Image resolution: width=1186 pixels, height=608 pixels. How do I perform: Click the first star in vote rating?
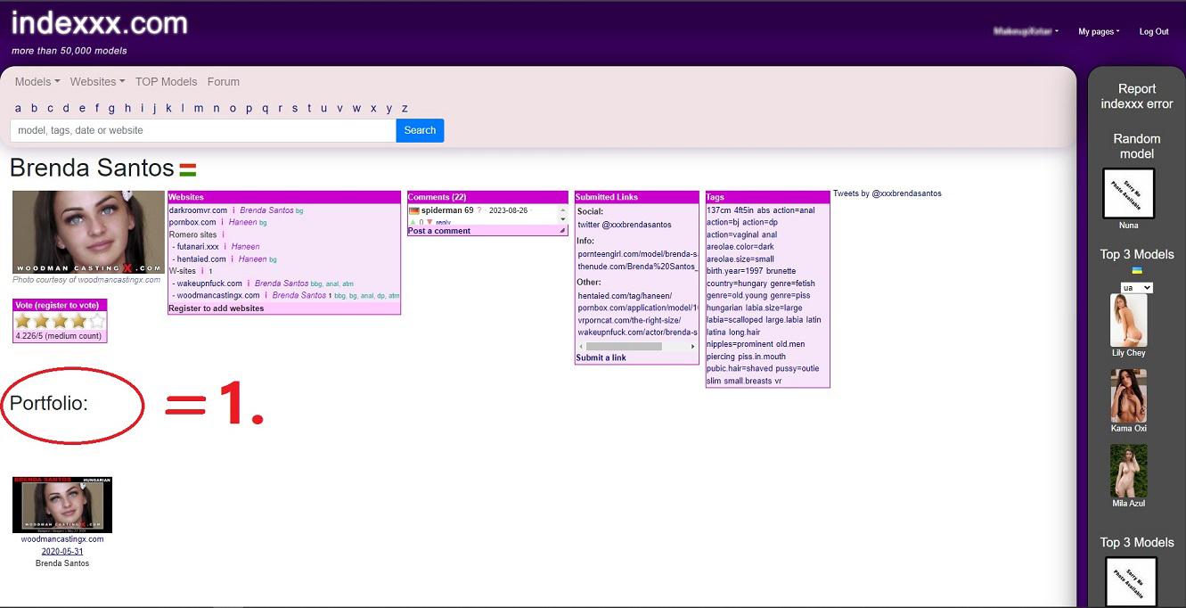coord(22,321)
